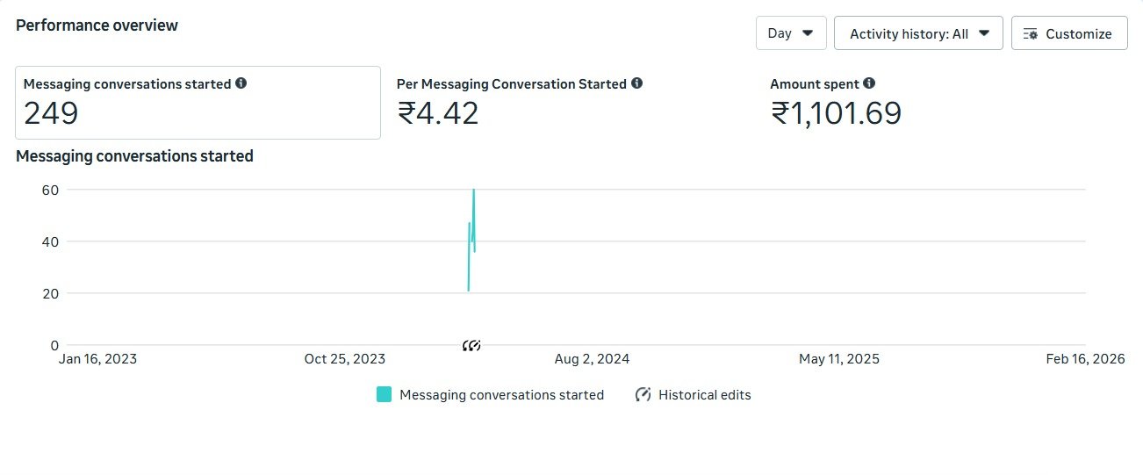The height and width of the screenshot is (475, 1143).
Task: Click the Customize button
Action: [1068, 33]
